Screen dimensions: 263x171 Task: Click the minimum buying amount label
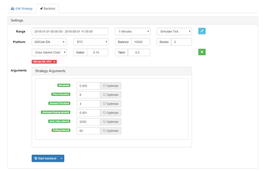[55, 112]
